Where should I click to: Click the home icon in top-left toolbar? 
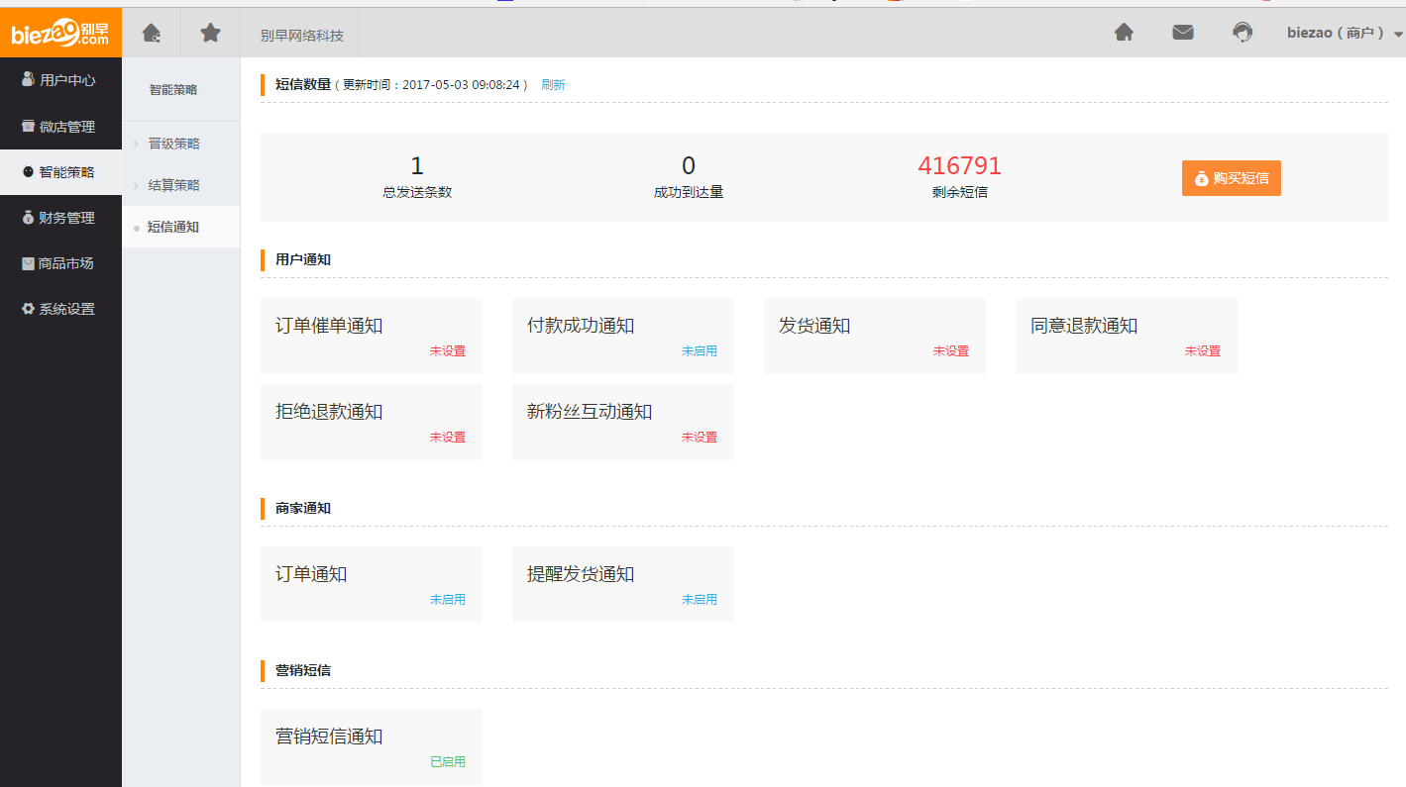[152, 34]
